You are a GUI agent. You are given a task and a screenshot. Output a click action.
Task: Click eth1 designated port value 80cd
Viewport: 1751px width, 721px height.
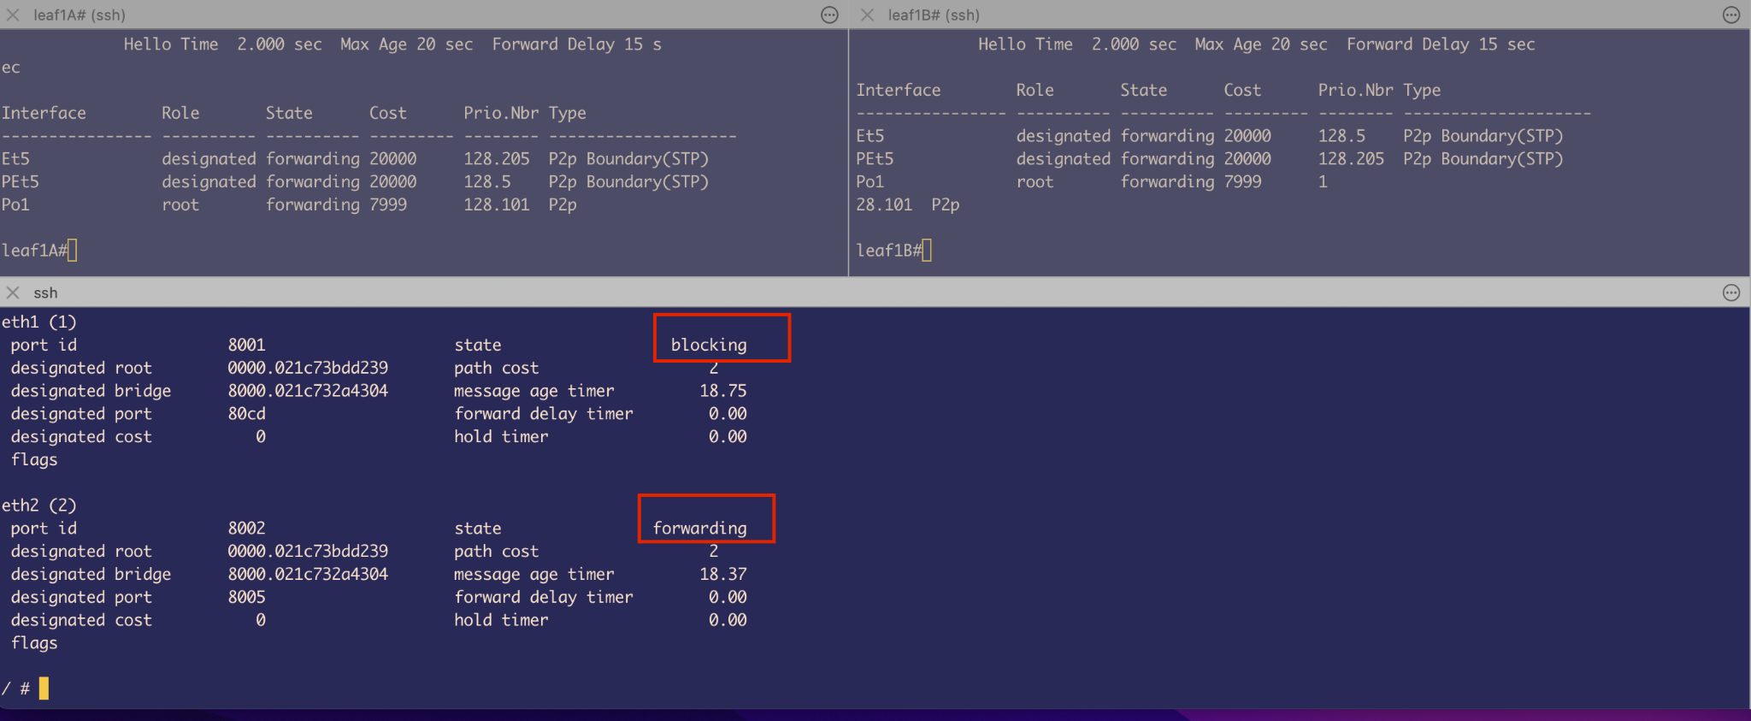pos(246,413)
